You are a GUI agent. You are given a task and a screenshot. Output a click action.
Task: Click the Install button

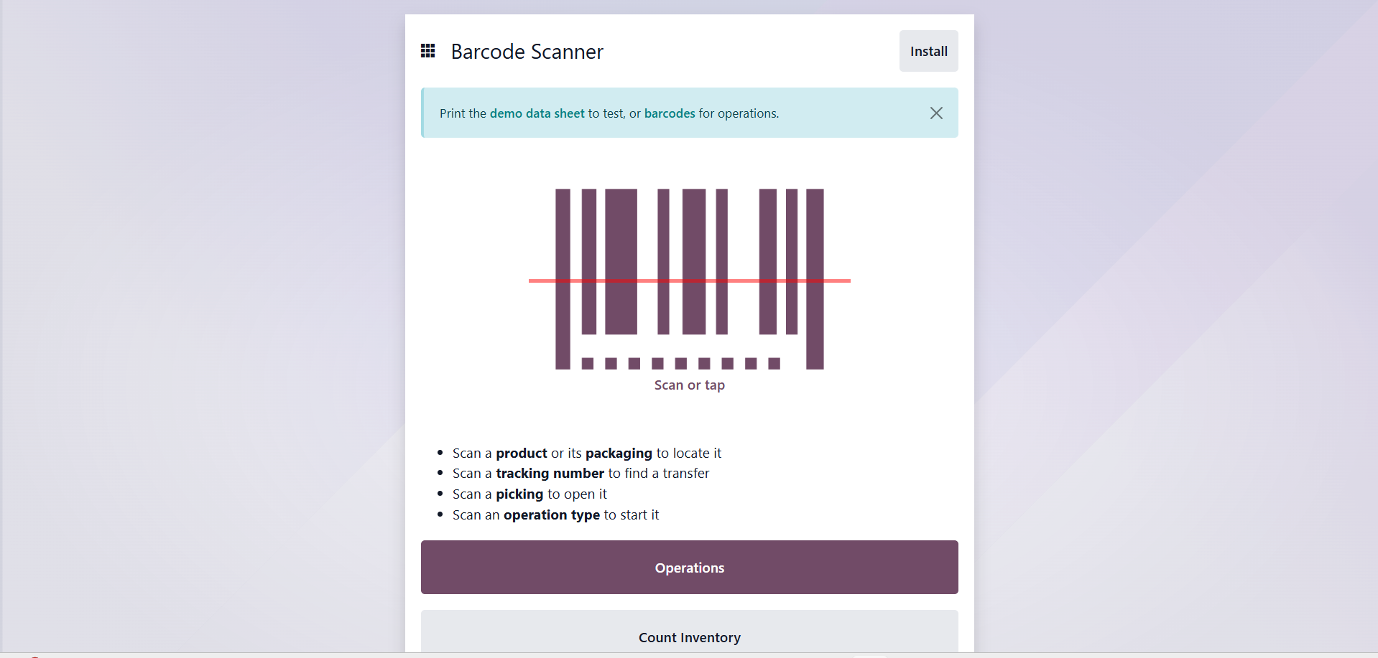pyautogui.click(x=928, y=51)
